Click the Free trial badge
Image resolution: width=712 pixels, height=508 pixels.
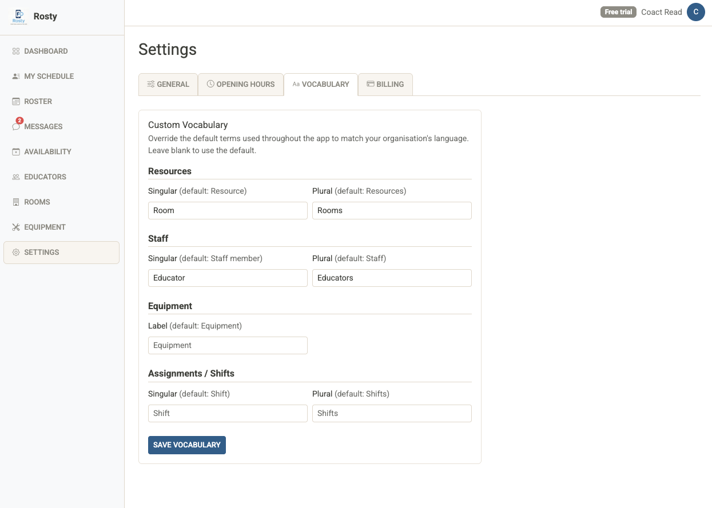618,11
